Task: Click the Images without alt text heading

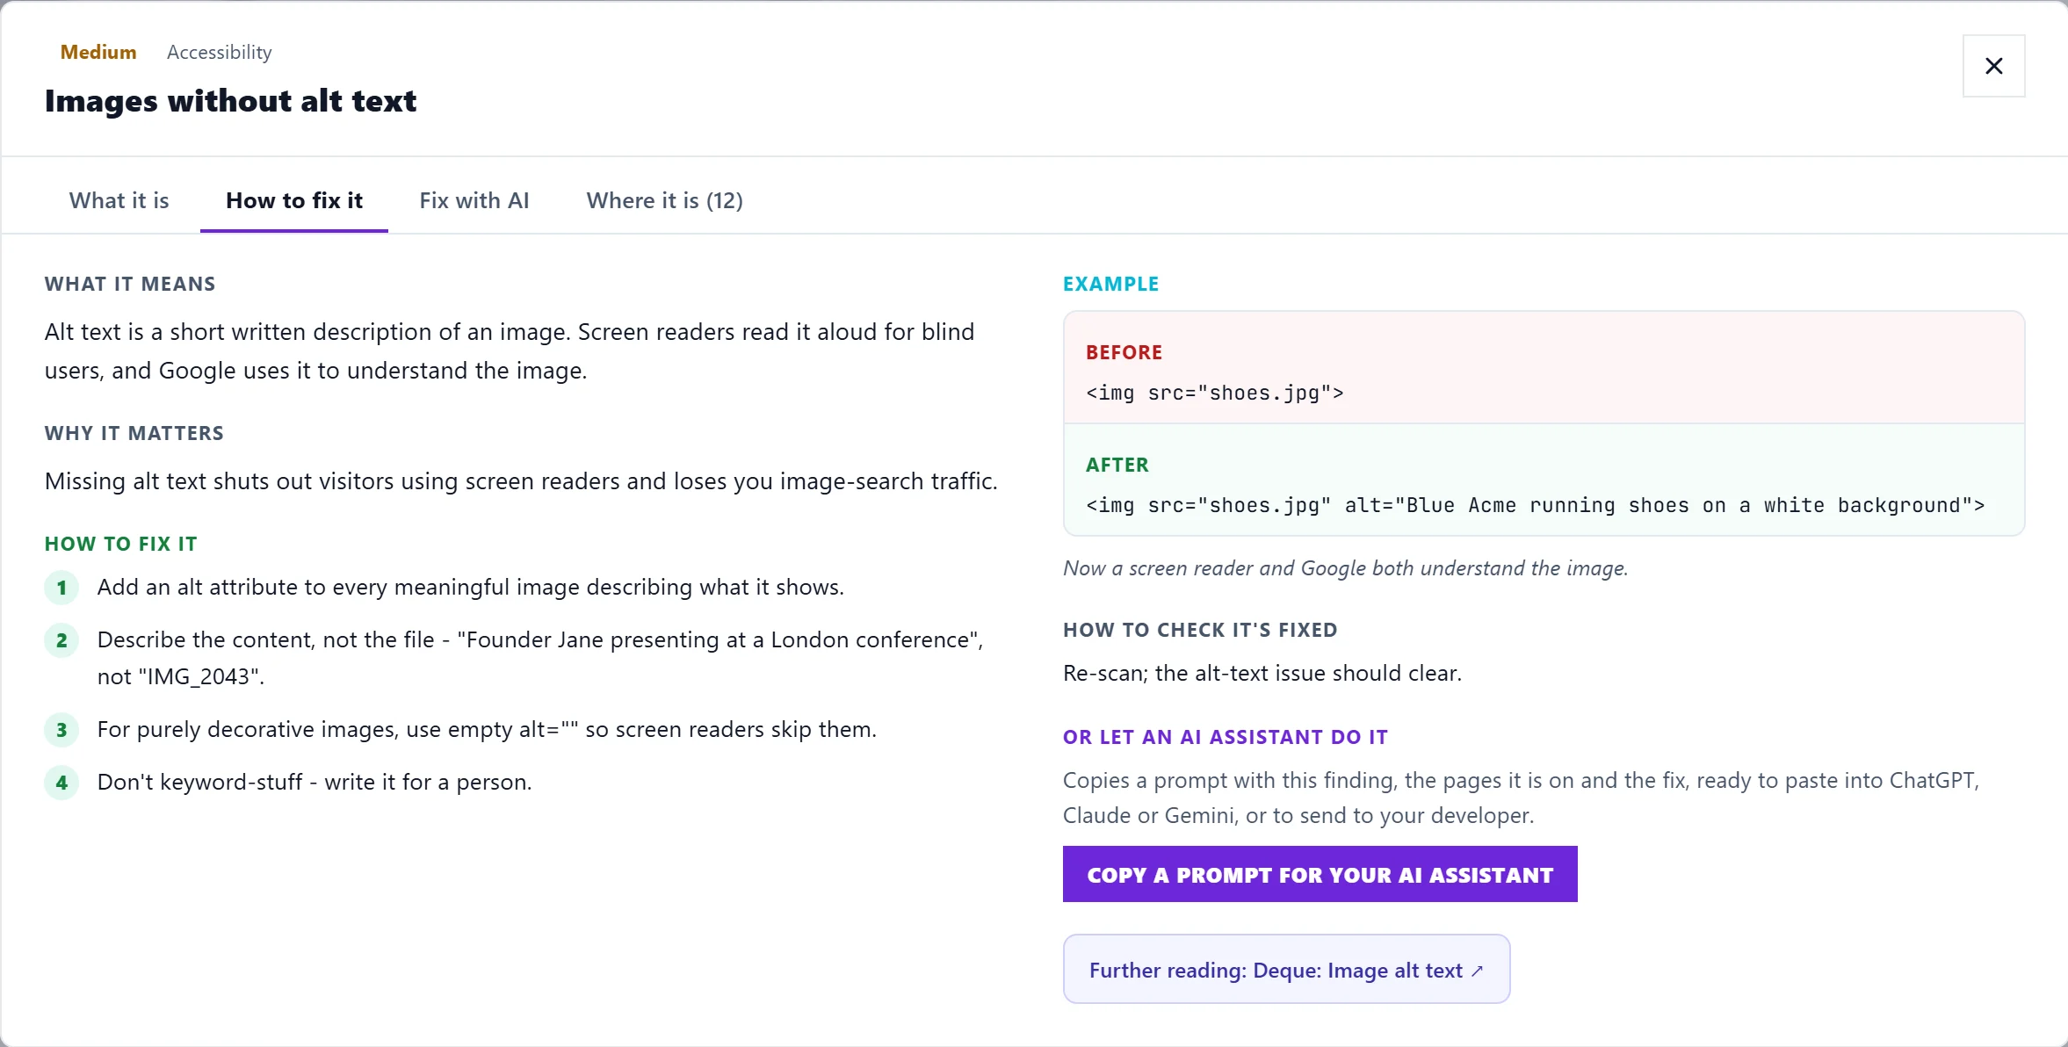Action: [x=230, y=101]
